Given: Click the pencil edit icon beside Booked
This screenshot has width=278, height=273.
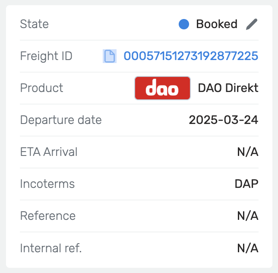Looking at the screenshot, I should (252, 24).
